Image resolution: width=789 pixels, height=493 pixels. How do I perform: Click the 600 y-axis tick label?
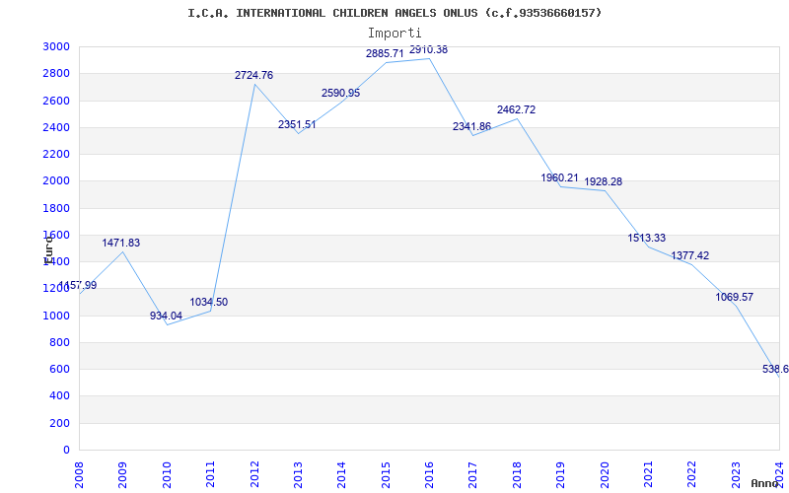(x=59, y=369)
